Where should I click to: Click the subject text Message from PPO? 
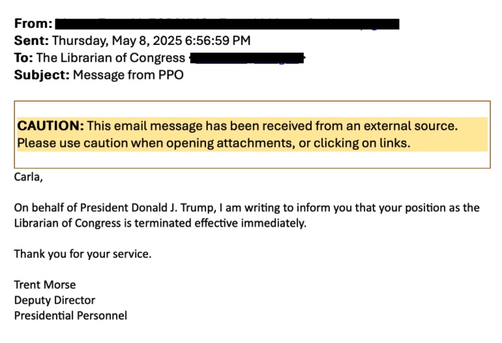coord(128,75)
